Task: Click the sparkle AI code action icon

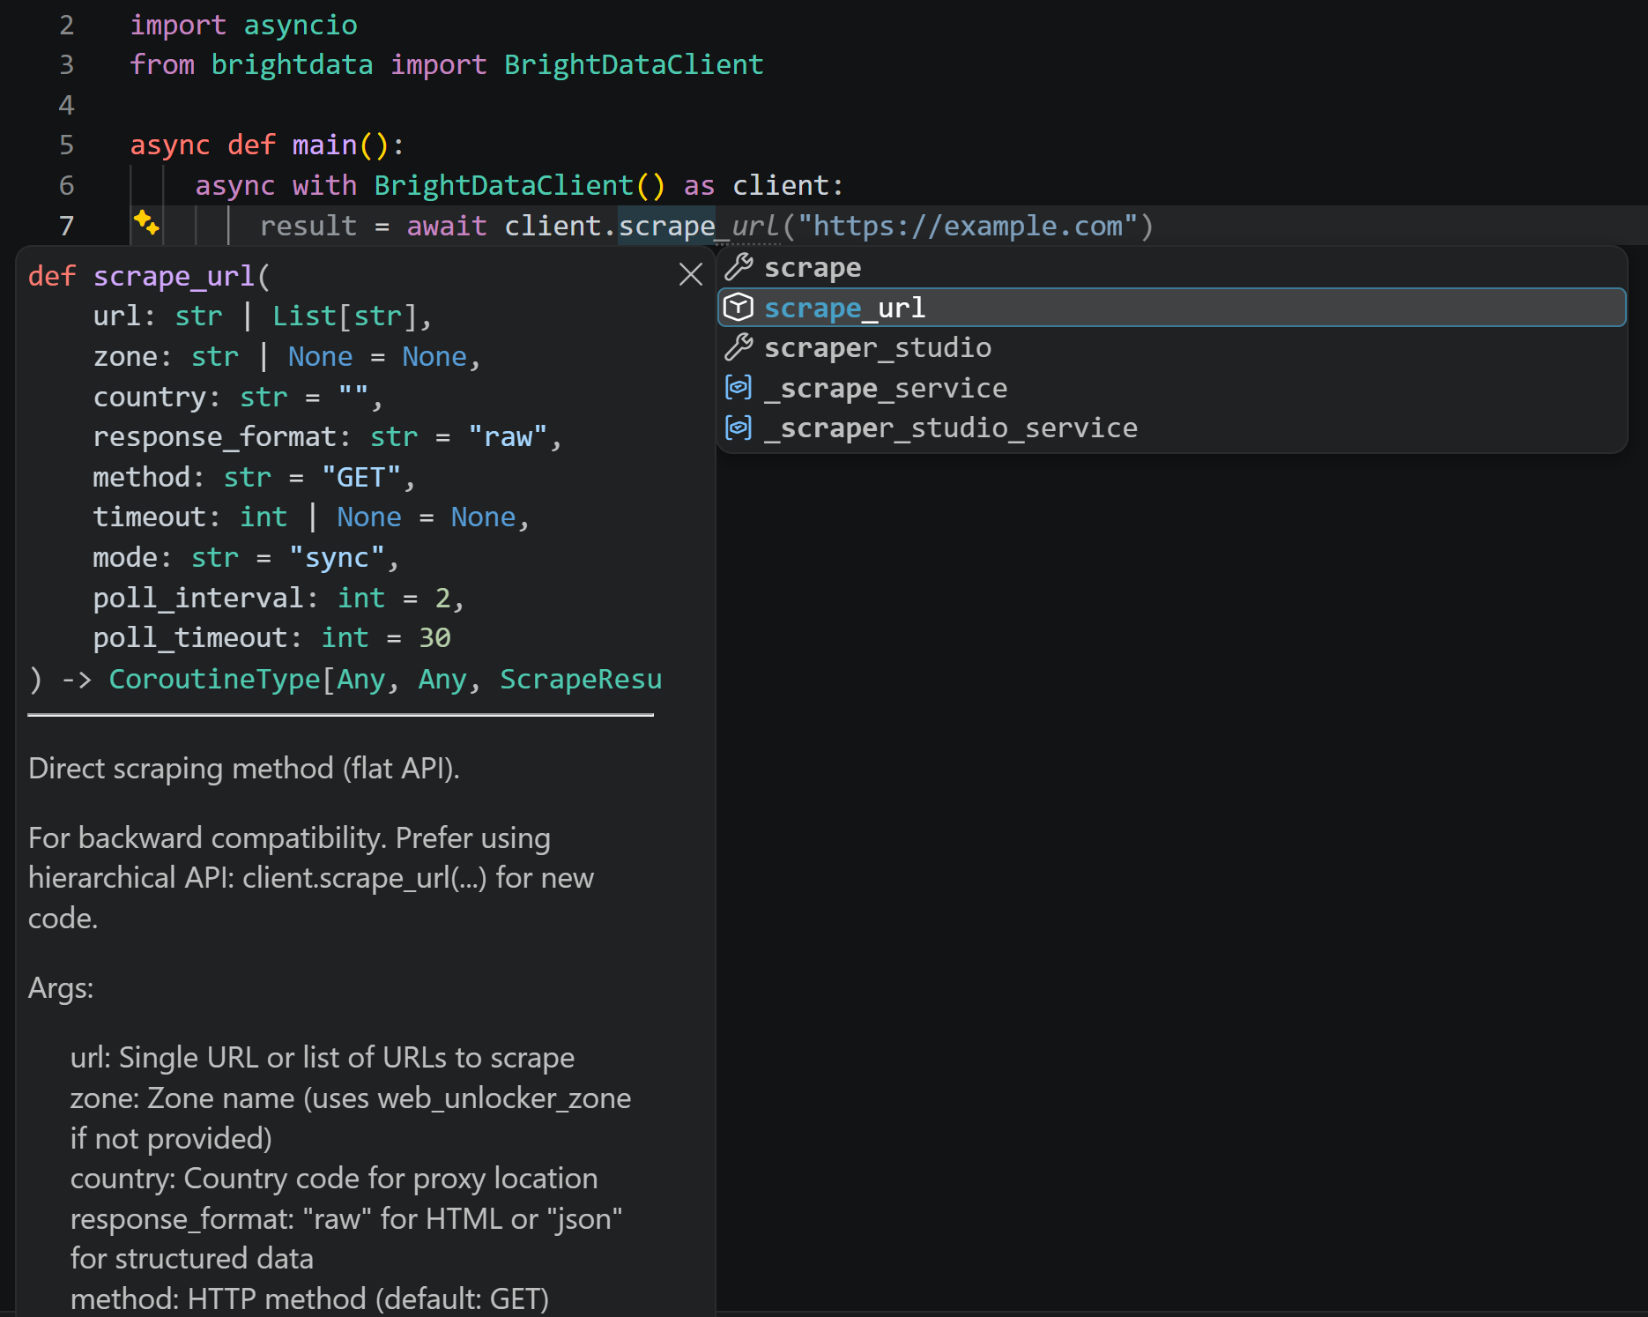Action: pyautogui.click(x=146, y=223)
